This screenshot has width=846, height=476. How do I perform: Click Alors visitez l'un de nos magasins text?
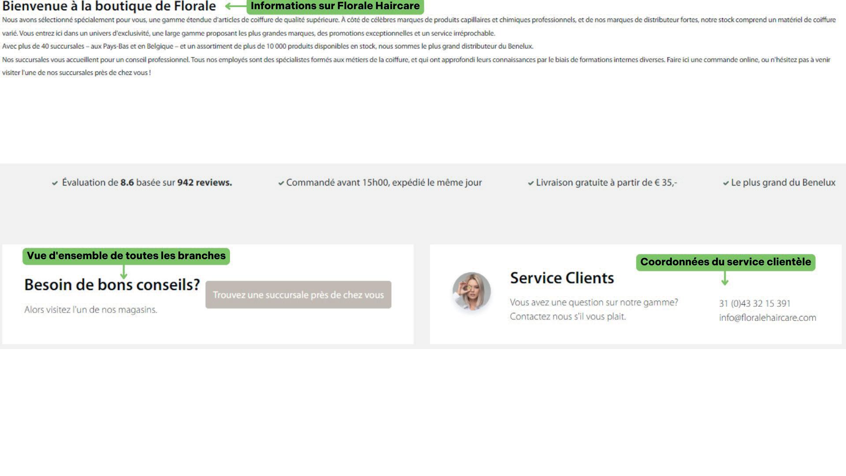tap(91, 310)
